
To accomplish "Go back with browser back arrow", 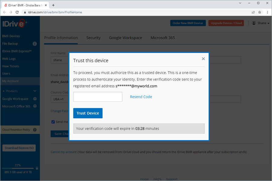I will (x=5, y=12).
